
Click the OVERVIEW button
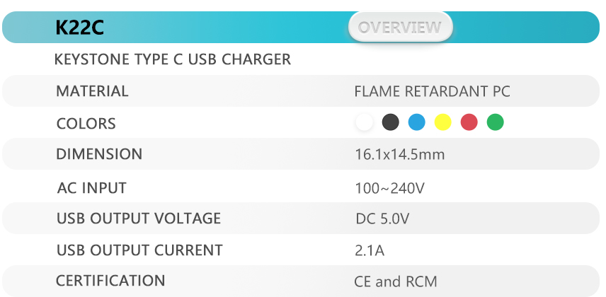[400, 27]
